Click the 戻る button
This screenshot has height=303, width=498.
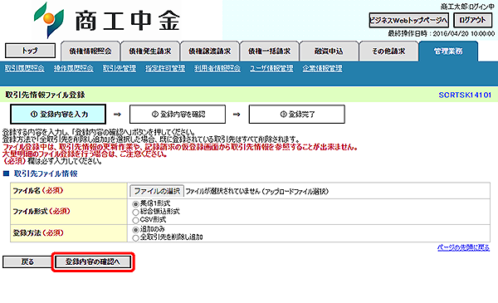pos(27,262)
